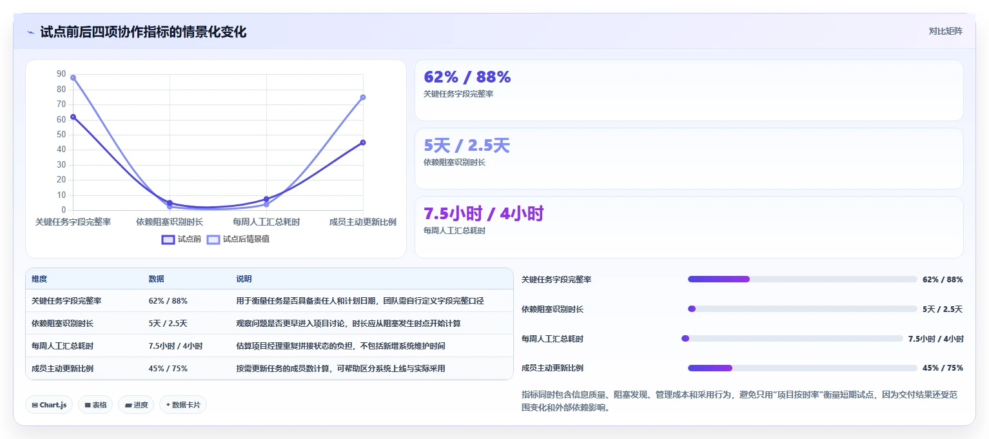The height and width of the screenshot is (439, 989).
Task: Click the 试点后 point at value 88
Action: (x=73, y=77)
